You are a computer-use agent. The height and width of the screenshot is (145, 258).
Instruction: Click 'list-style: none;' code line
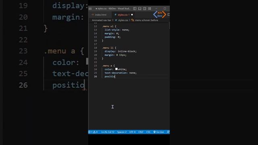tap(117, 30)
